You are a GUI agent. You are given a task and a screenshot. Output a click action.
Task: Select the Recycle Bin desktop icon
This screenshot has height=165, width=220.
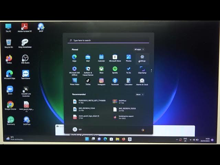9,44
